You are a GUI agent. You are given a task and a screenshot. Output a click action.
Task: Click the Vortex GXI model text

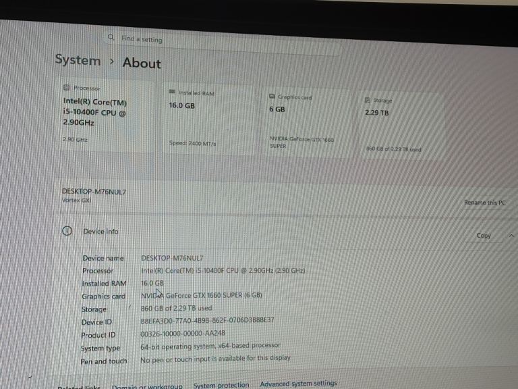pos(76,200)
